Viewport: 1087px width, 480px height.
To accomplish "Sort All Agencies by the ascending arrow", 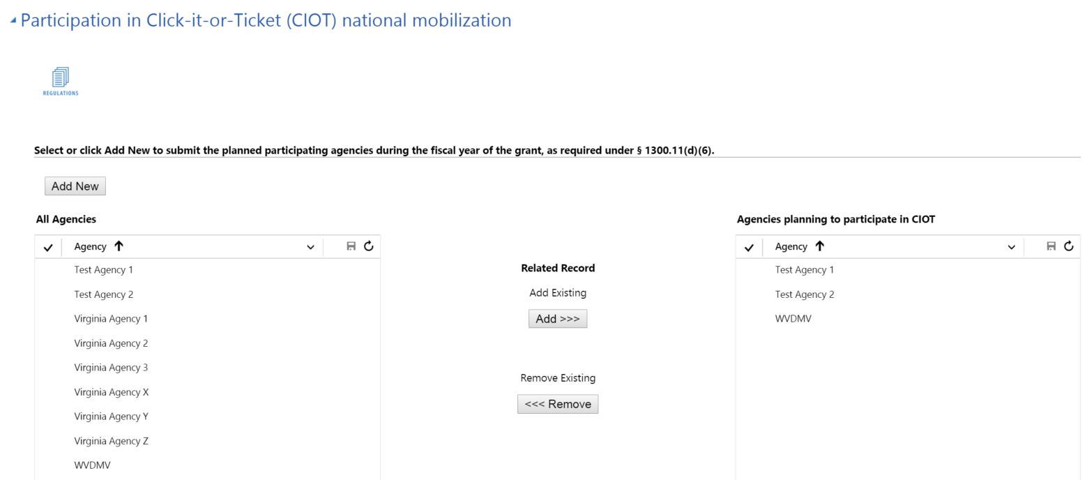I will click(119, 246).
